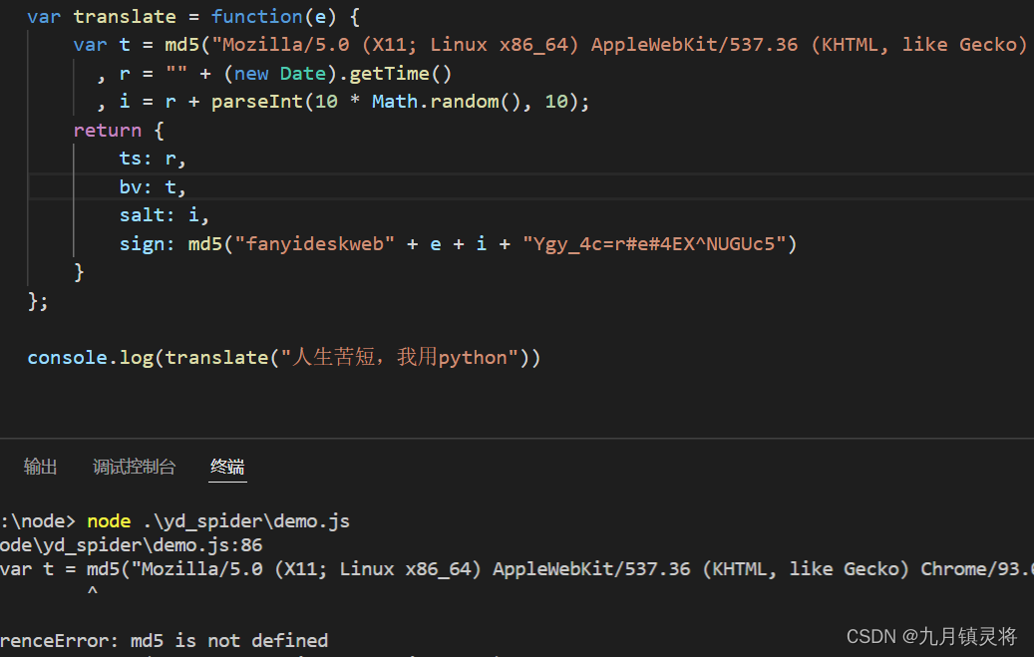The height and width of the screenshot is (657, 1034).
Task: Click the 'var translate = function(e) {' line
Action: [193, 17]
